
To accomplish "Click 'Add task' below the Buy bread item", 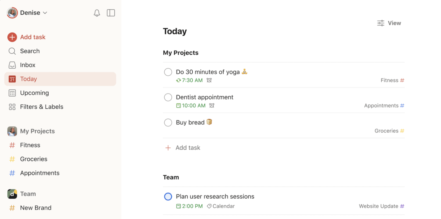I will tap(182, 148).
